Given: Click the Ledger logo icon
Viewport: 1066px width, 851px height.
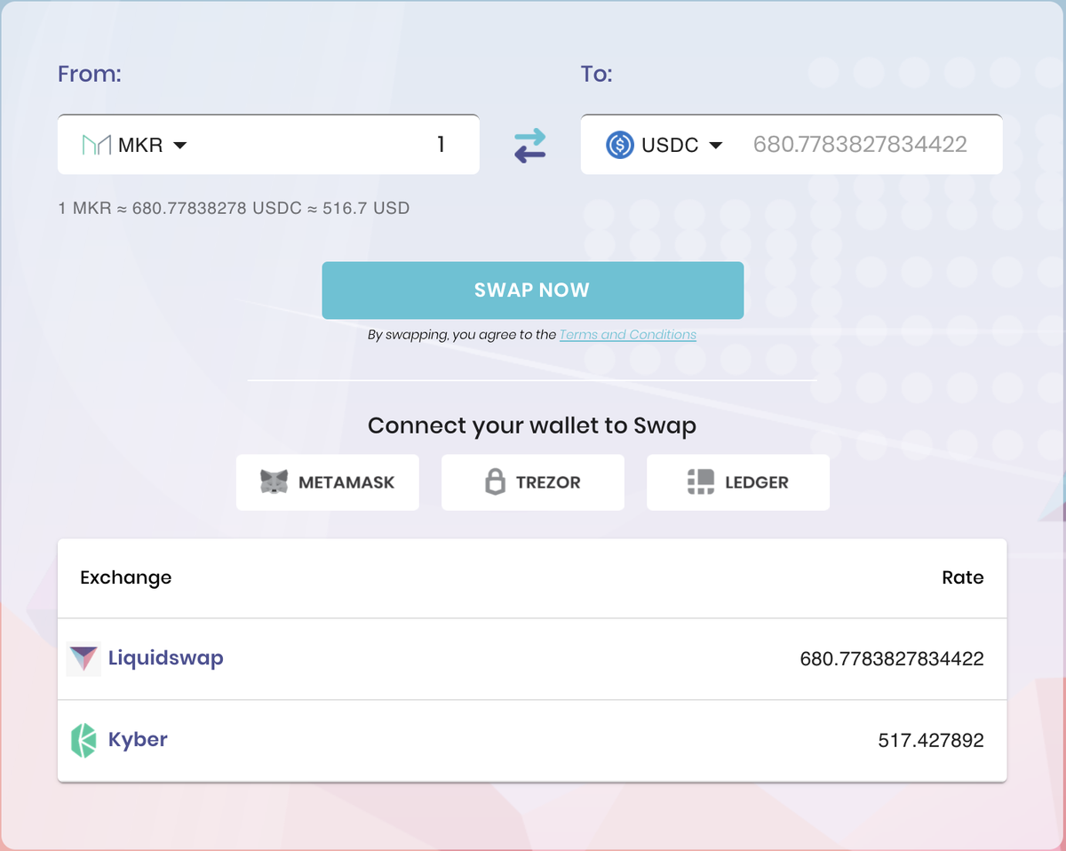Looking at the screenshot, I should pos(701,482).
